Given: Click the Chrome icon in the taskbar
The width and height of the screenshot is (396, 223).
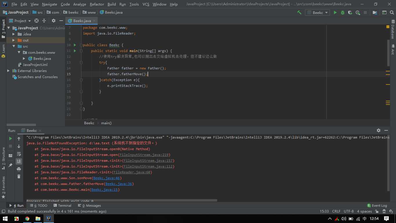Looking at the screenshot, I should pyautogui.click(x=27, y=219).
